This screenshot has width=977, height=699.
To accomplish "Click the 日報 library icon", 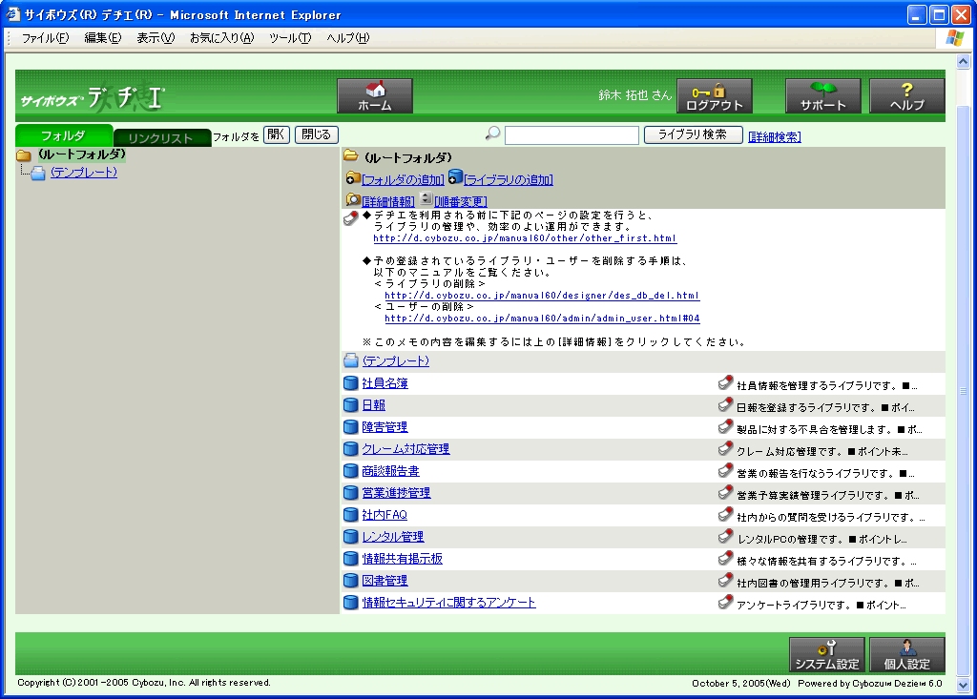I will pyautogui.click(x=351, y=405).
